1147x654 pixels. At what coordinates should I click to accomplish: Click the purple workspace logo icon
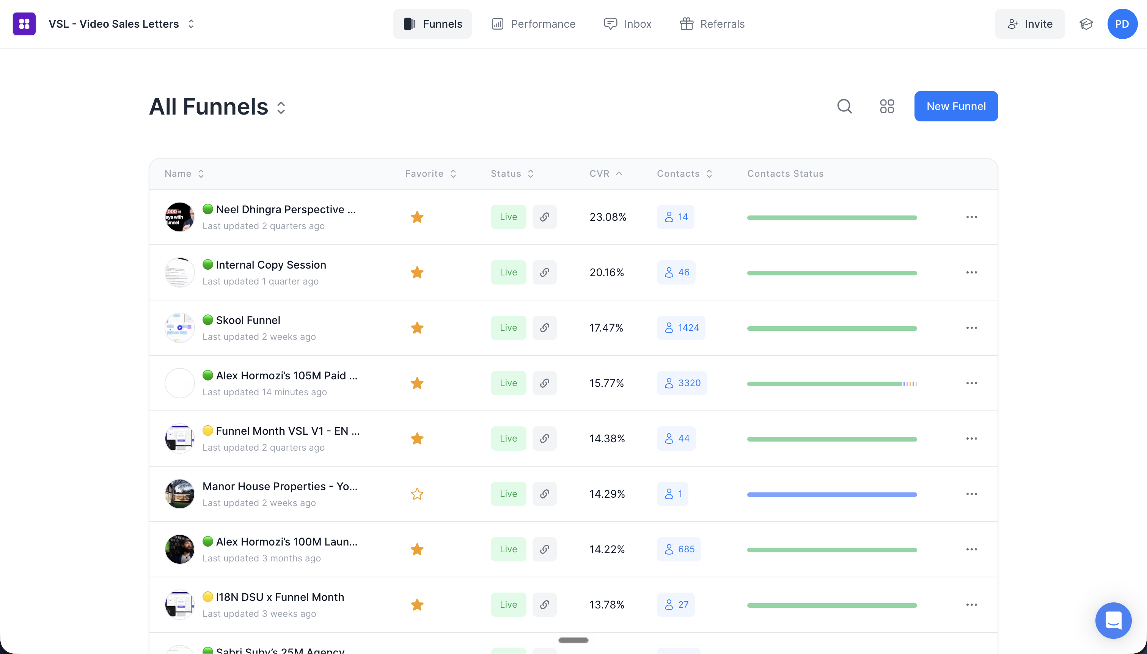24,24
